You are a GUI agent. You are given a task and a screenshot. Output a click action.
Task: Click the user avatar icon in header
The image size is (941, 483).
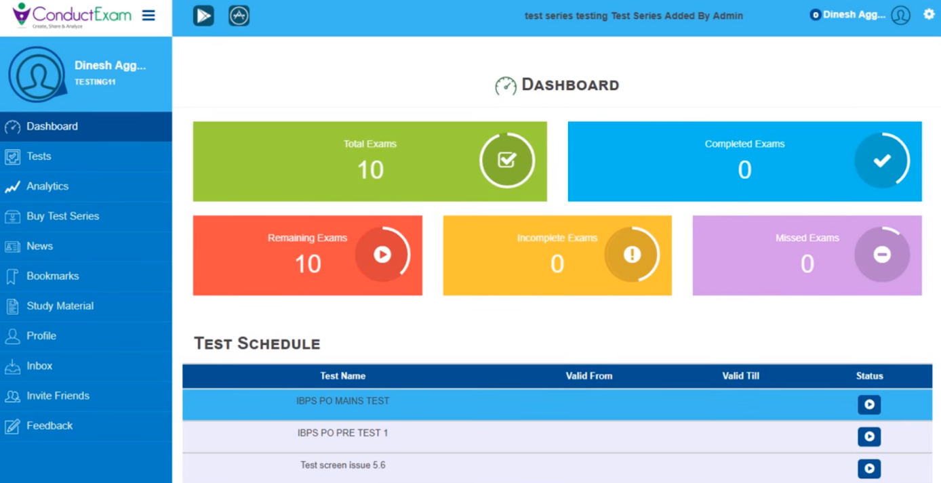900,16
